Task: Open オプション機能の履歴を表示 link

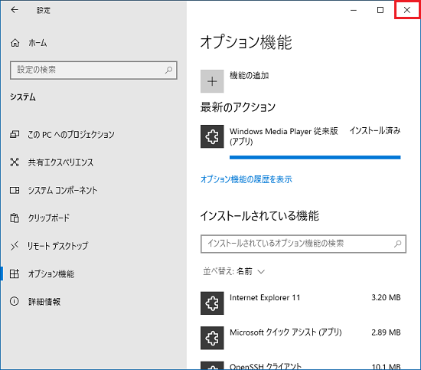Action: [x=246, y=179]
